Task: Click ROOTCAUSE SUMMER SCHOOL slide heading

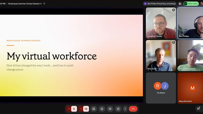Action: [x=23, y=41]
